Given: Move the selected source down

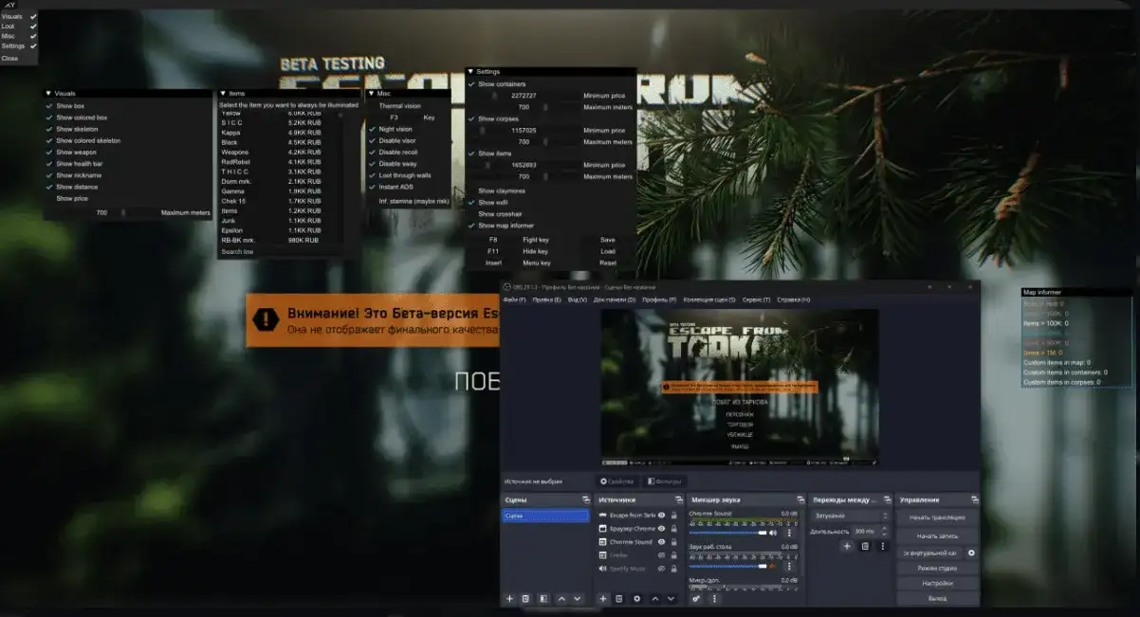Looking at the screenshot, I should (x=671, y=599).
